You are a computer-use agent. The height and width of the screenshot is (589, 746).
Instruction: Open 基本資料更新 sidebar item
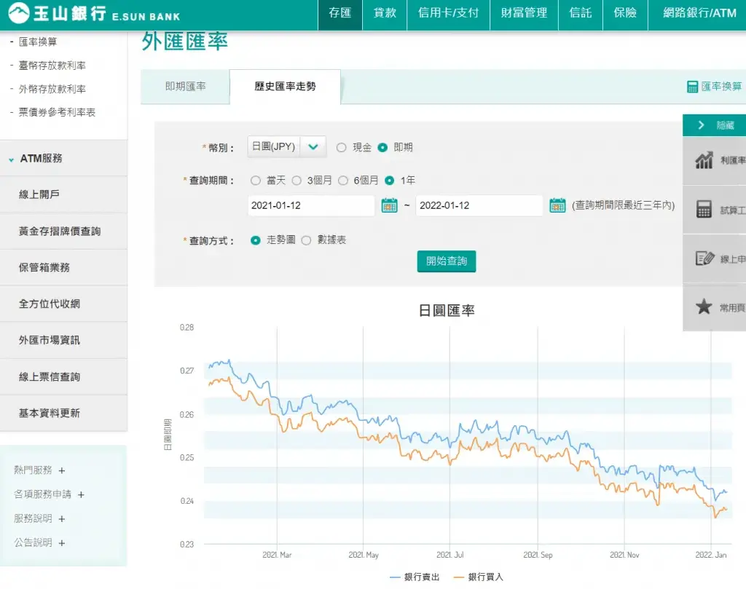tap(64, 413)
